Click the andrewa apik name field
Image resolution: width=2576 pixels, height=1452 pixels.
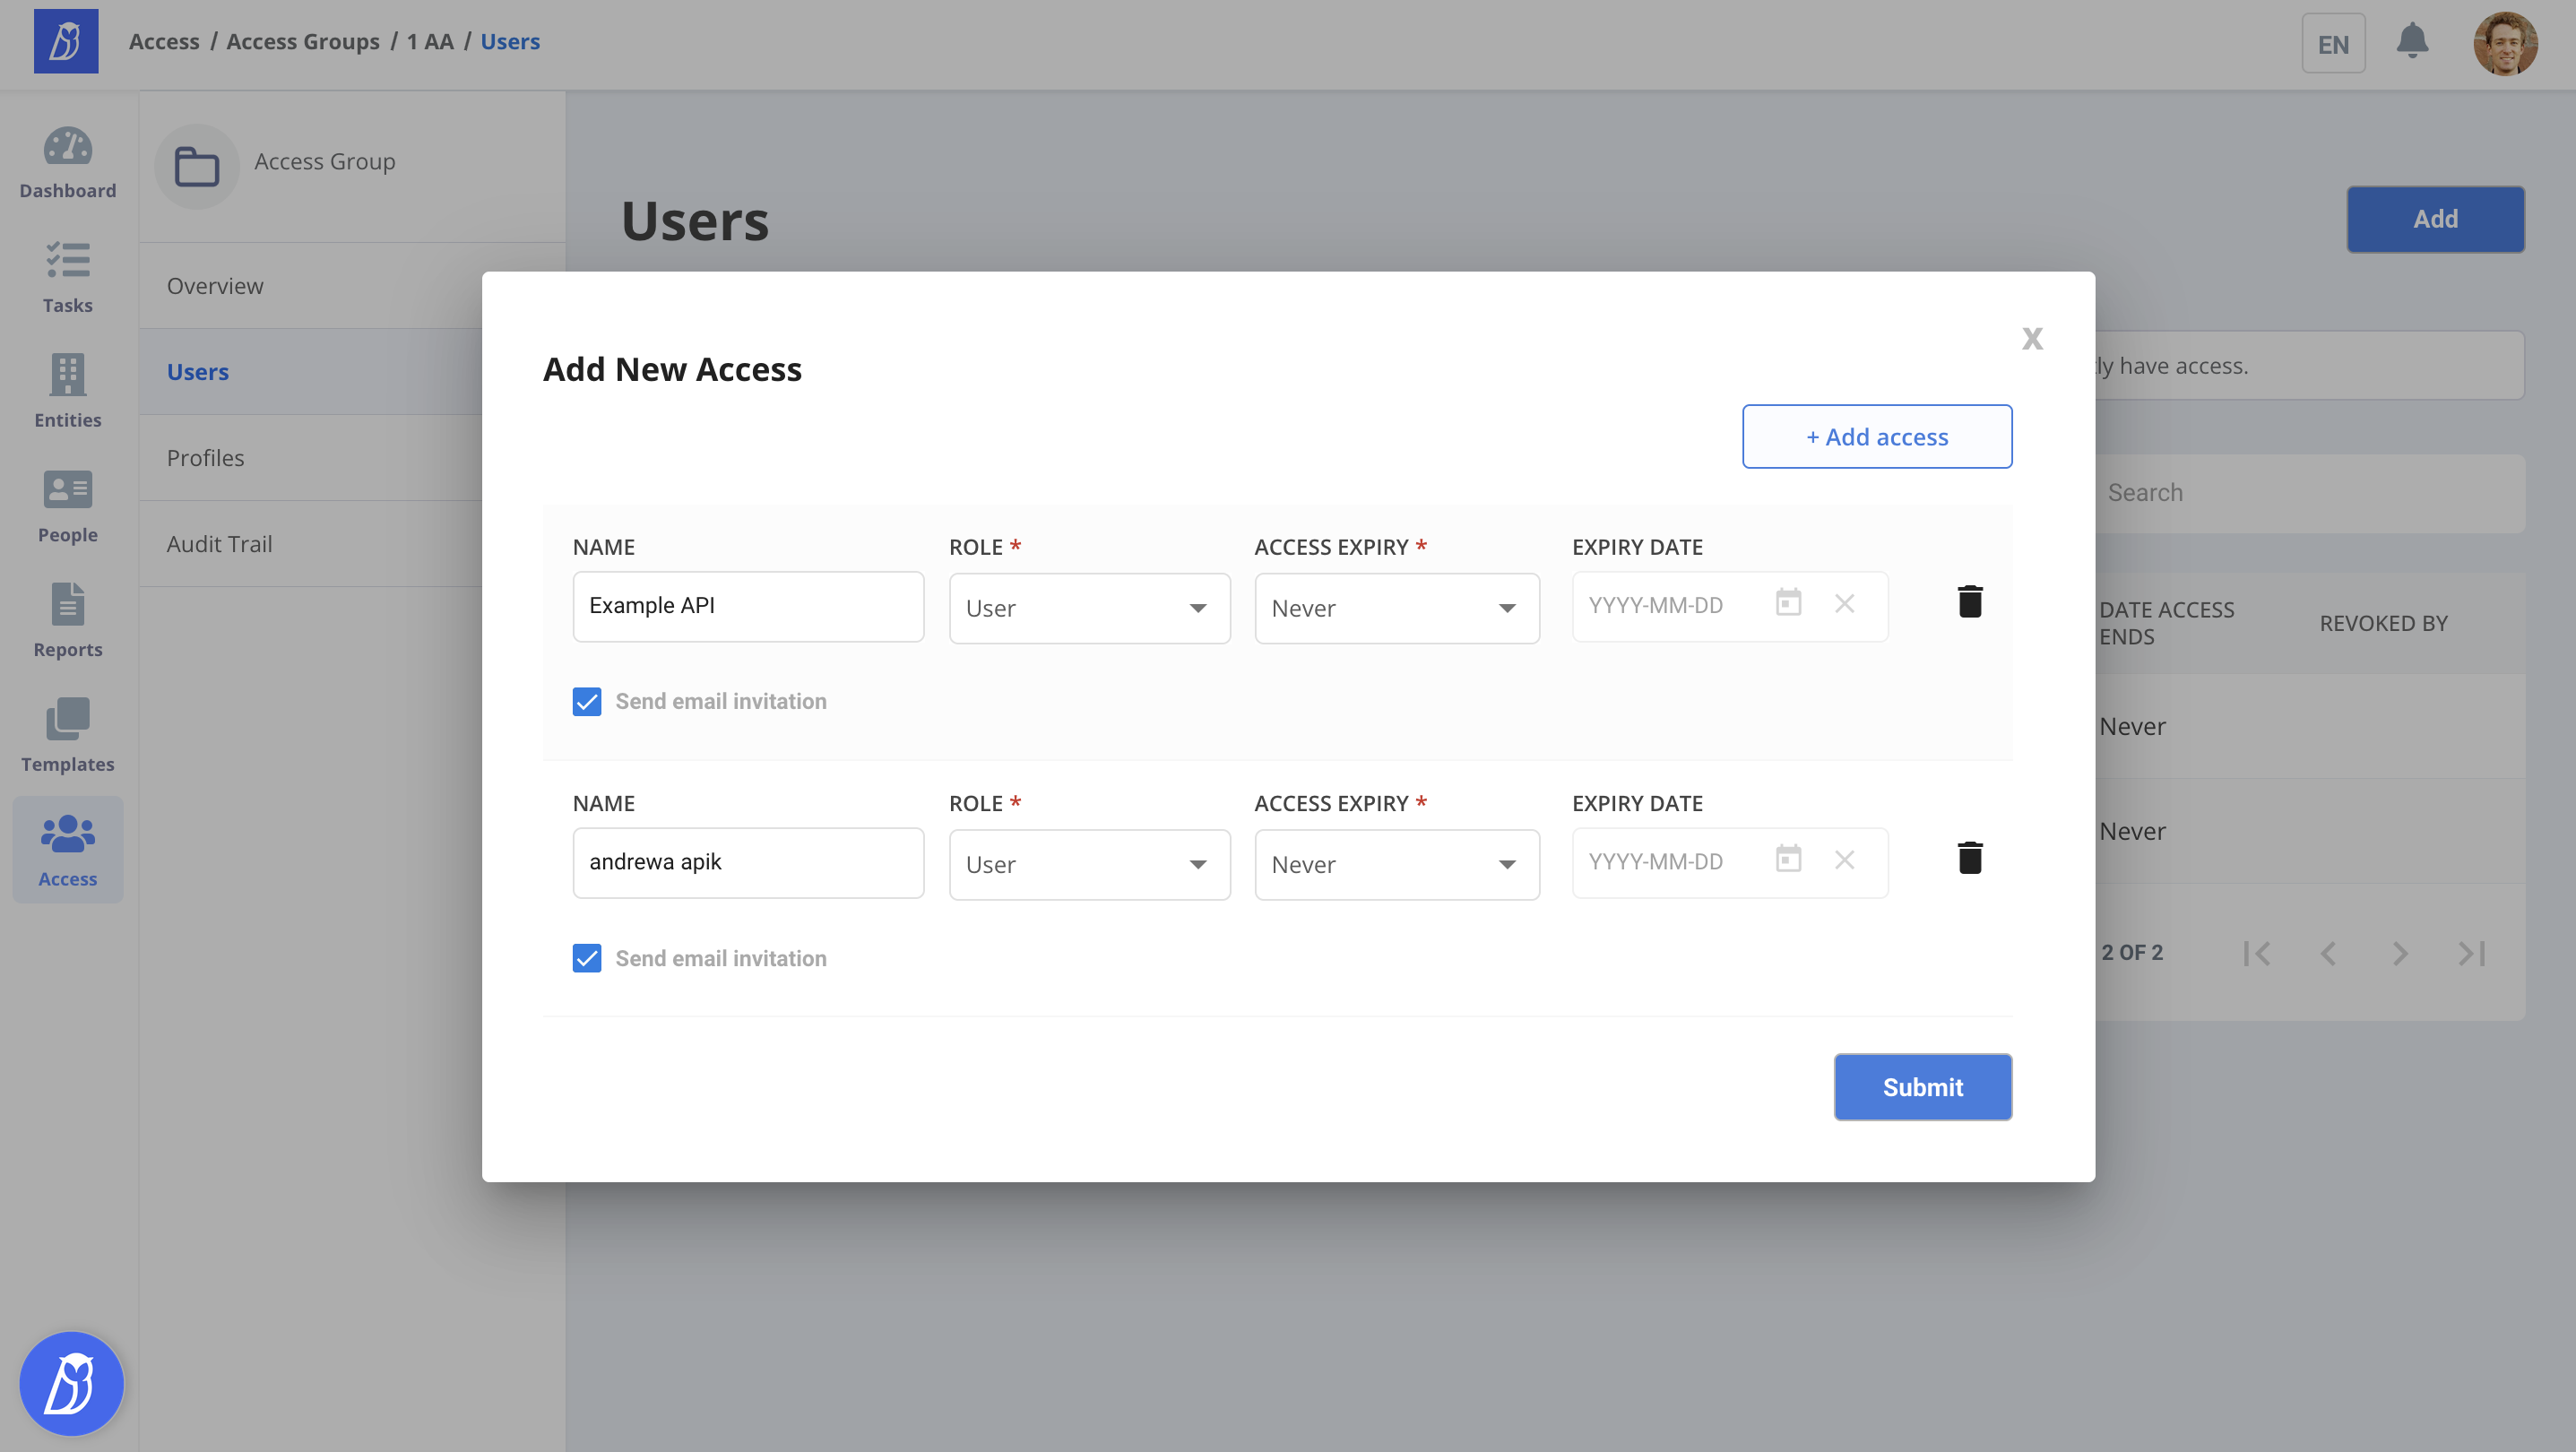click(747, 862)
